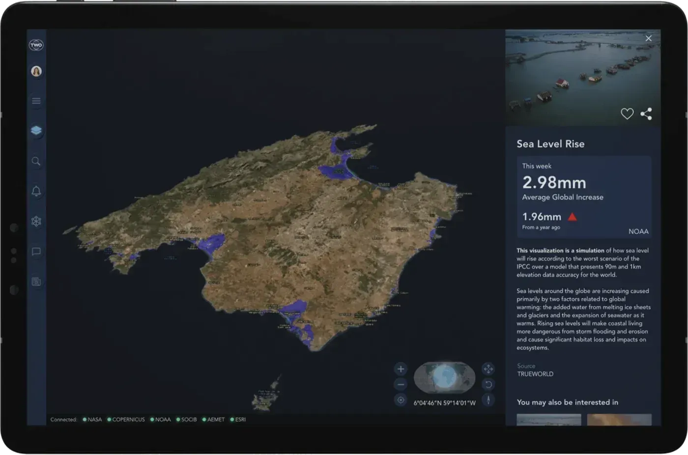
Task: Open the chat bubble icon
Action: point(36,252)
